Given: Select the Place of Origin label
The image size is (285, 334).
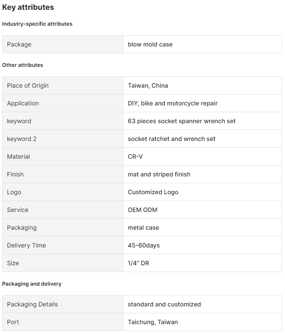Looking at the screenshot, I should click(28, 85).
